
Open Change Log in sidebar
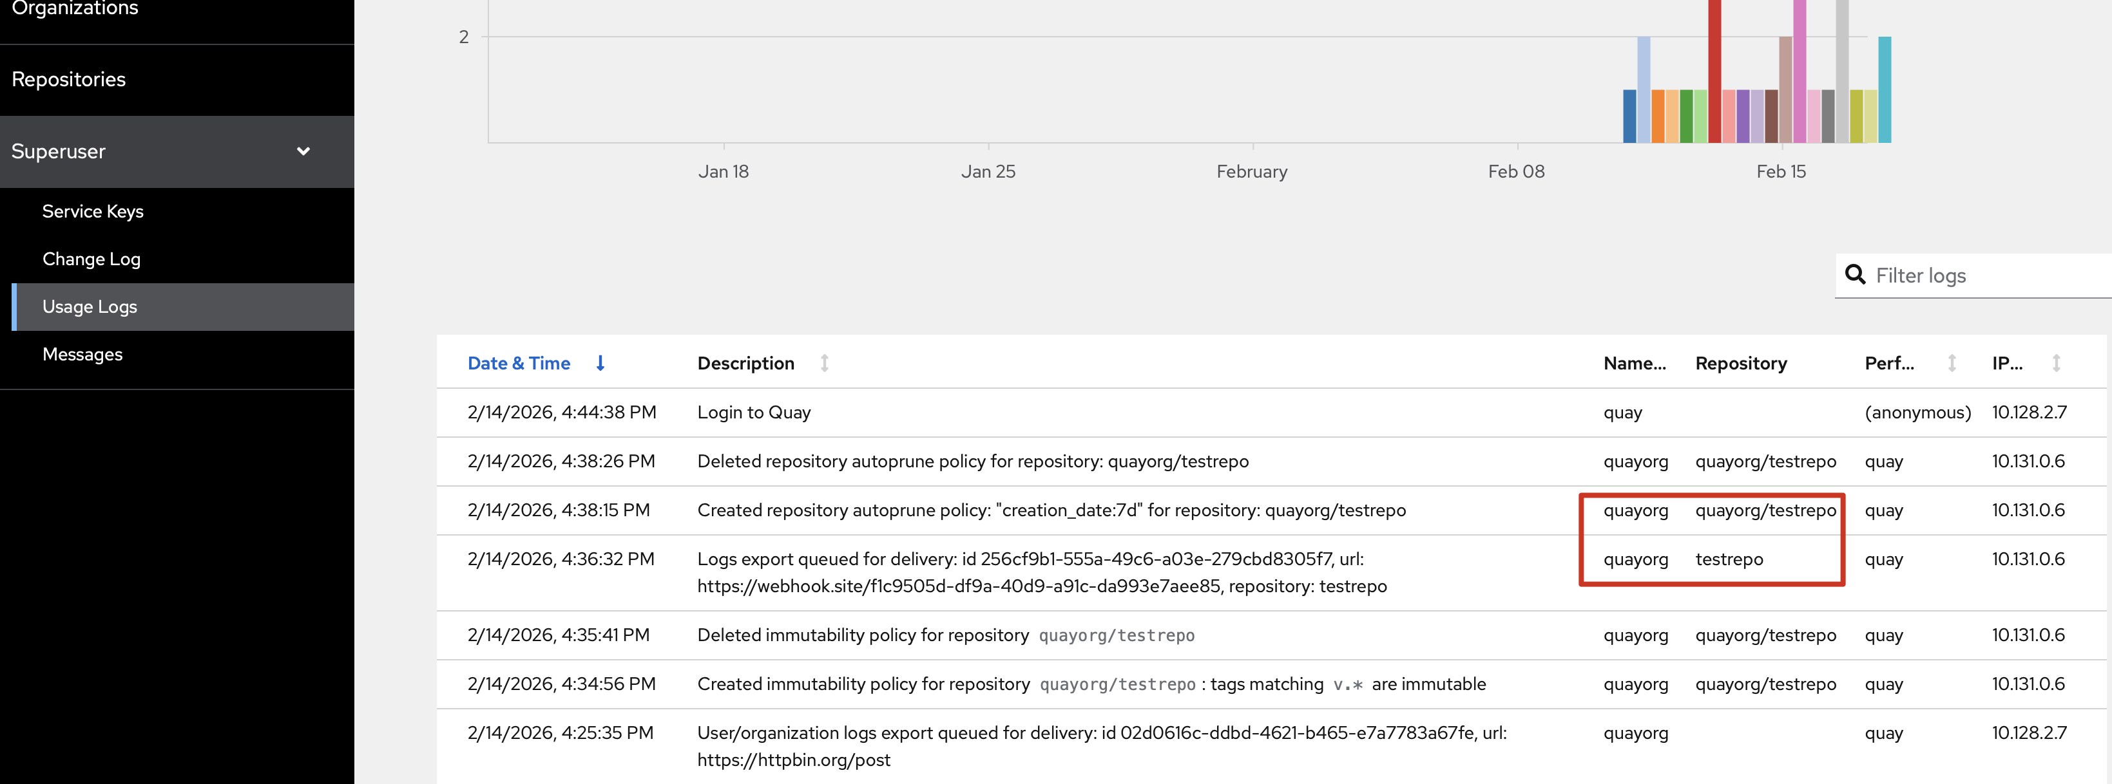pyautogui.click(x=91, y=259)
